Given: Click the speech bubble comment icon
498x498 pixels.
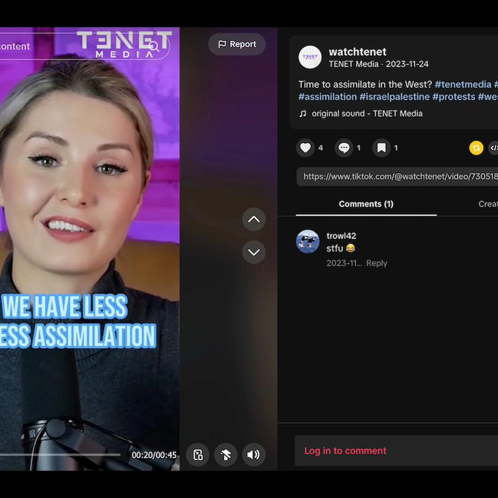Looking at the screenshot, I should tap(344, 148).
